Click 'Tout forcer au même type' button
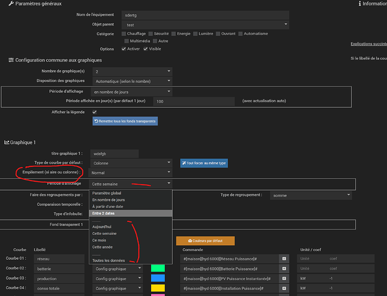 (x=203, y=163)
